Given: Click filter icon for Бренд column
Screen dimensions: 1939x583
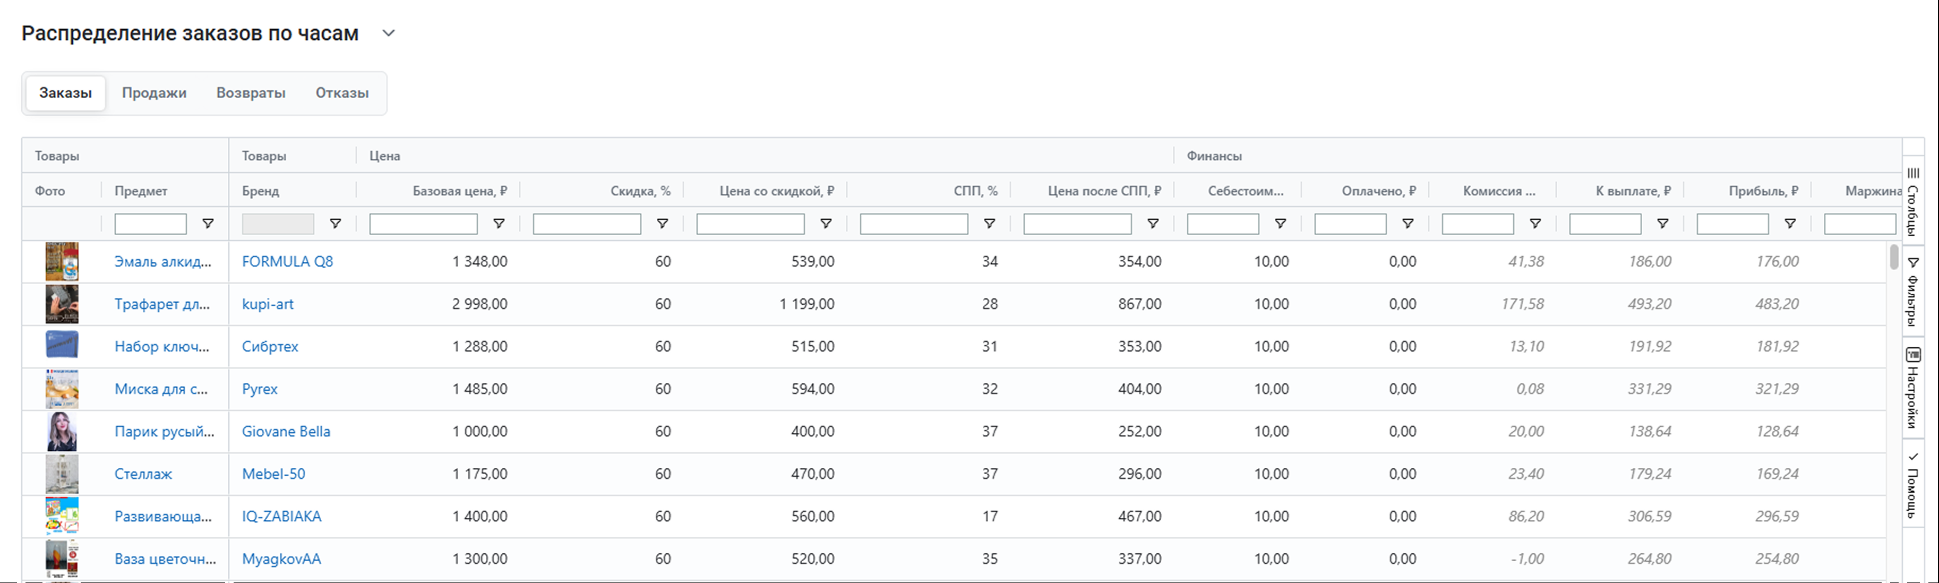Looking at the screenshot, I should (336, 224).
